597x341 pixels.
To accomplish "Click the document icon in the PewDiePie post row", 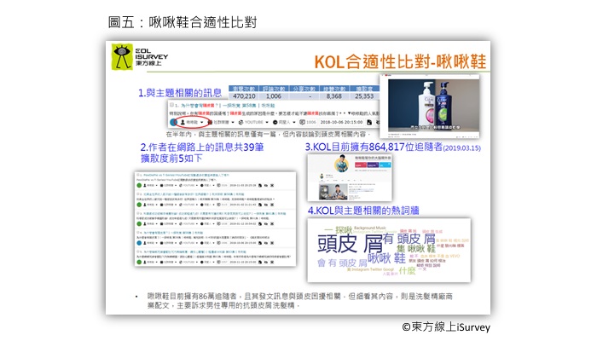I will [x=260, y=185].
